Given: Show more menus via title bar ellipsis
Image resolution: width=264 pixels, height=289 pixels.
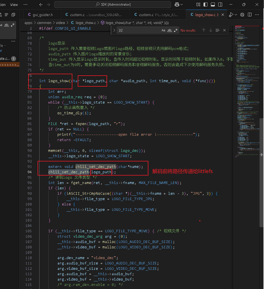Looking at the screenshot, I should pyautogui.click(x=25, y=5).
